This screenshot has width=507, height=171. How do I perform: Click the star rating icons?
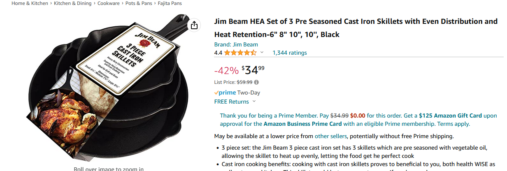240,53
